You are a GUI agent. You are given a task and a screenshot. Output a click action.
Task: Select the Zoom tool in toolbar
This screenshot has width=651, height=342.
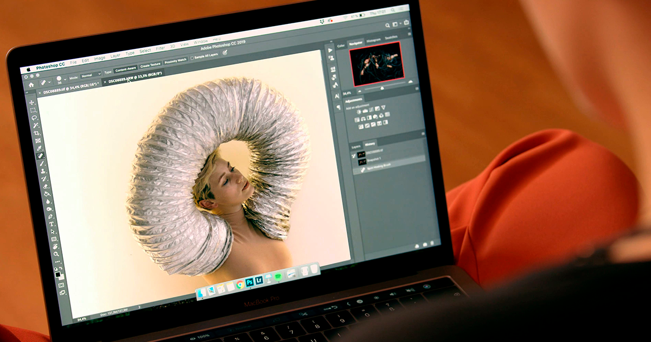(56, 254)
